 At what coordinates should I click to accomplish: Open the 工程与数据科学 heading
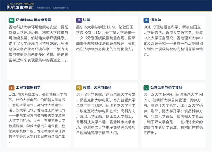28,88
